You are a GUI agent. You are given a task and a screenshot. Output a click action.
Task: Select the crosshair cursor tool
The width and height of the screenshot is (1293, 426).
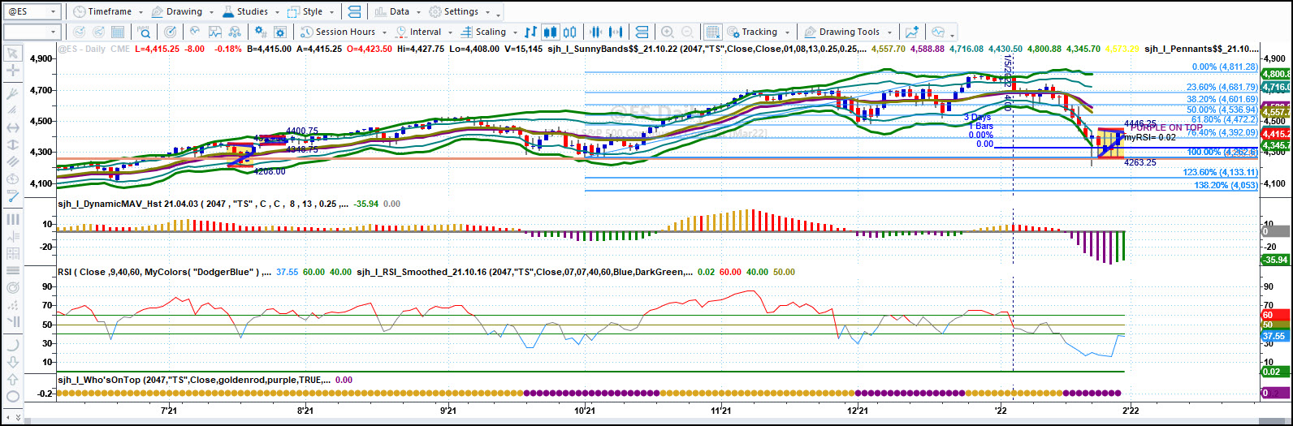coord(13,71)
